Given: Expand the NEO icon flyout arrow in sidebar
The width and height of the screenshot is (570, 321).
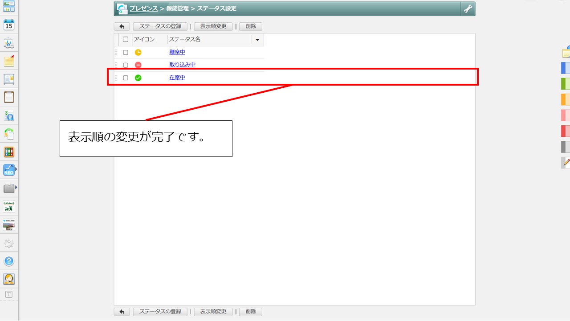Looking at the screenshot, I should coord(16,169).
